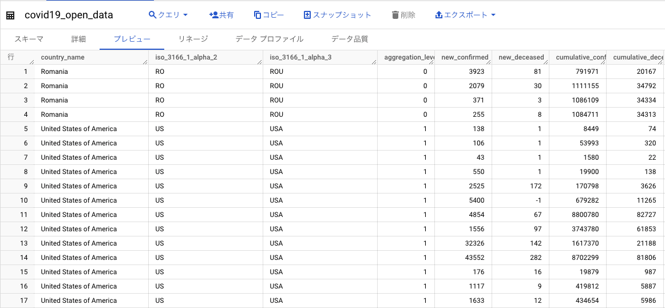Click the aggregation_level column resize handle
The width and height of the screenshot is (665, 308).
[432, 62]
